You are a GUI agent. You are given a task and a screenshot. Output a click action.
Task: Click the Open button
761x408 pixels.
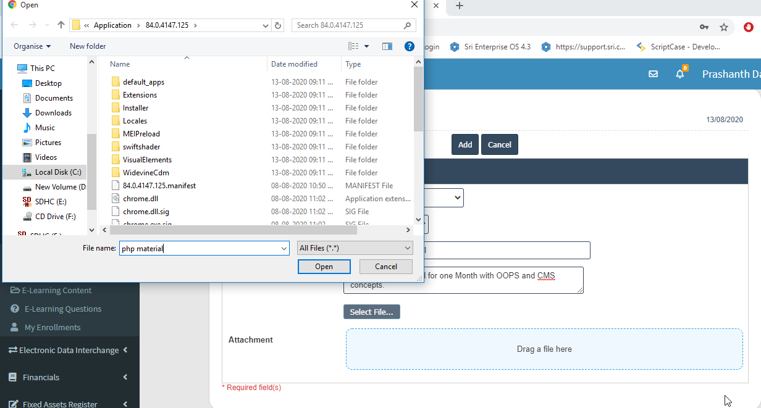pos(324,267)
